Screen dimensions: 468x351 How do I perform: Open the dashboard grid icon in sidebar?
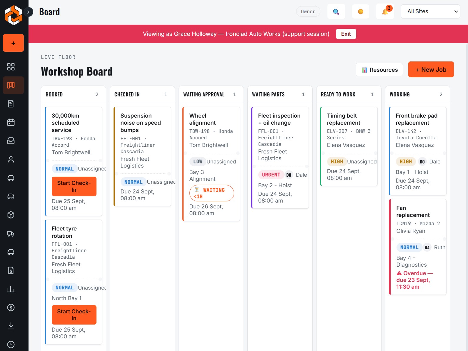11,67
